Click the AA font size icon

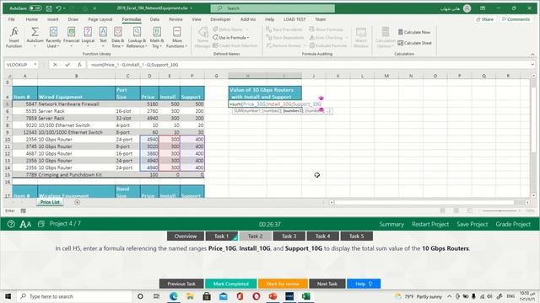tap(25, 225)
